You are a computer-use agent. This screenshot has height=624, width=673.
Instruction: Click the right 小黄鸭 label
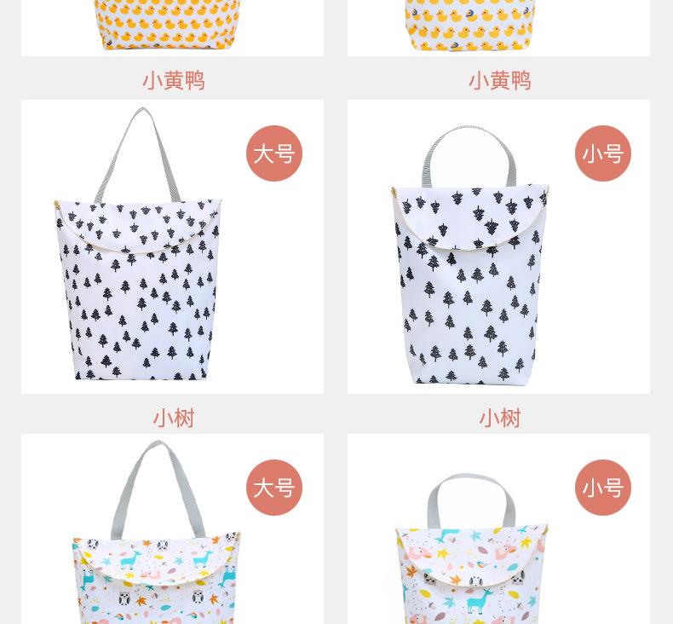point(500,81)
